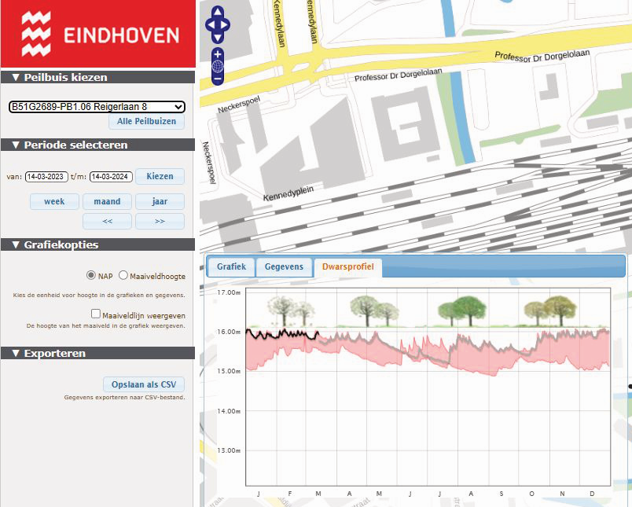632x507 pixels.
Task: Click the 17.00m axis label
Action: point(229,292)
